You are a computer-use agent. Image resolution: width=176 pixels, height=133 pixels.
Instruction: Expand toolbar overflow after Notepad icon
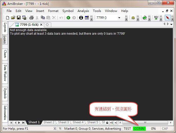pyautogui.click(x=91, y=18)
